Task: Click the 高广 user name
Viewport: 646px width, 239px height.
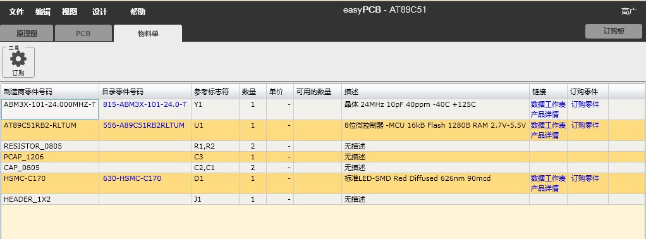Action: (629, 11)
